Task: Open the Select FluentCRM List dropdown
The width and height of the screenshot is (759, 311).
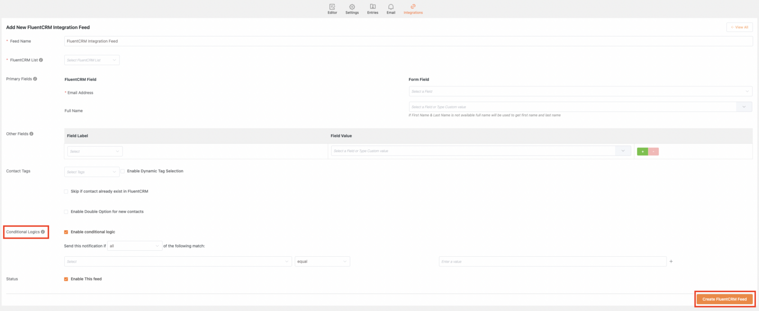Action: coord(91,59)
